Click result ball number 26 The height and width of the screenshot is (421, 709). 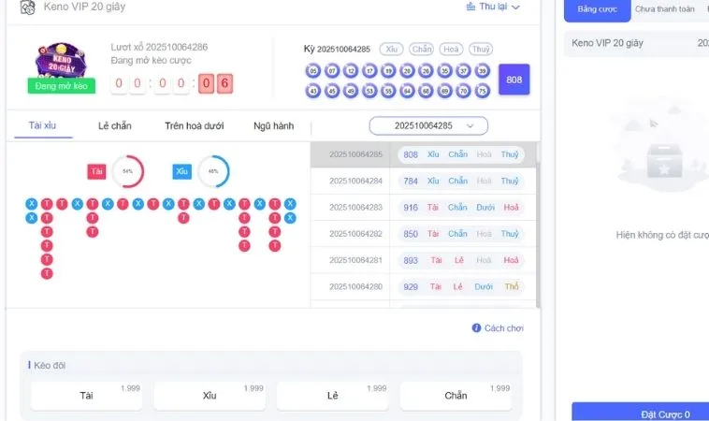coord(426,71)
